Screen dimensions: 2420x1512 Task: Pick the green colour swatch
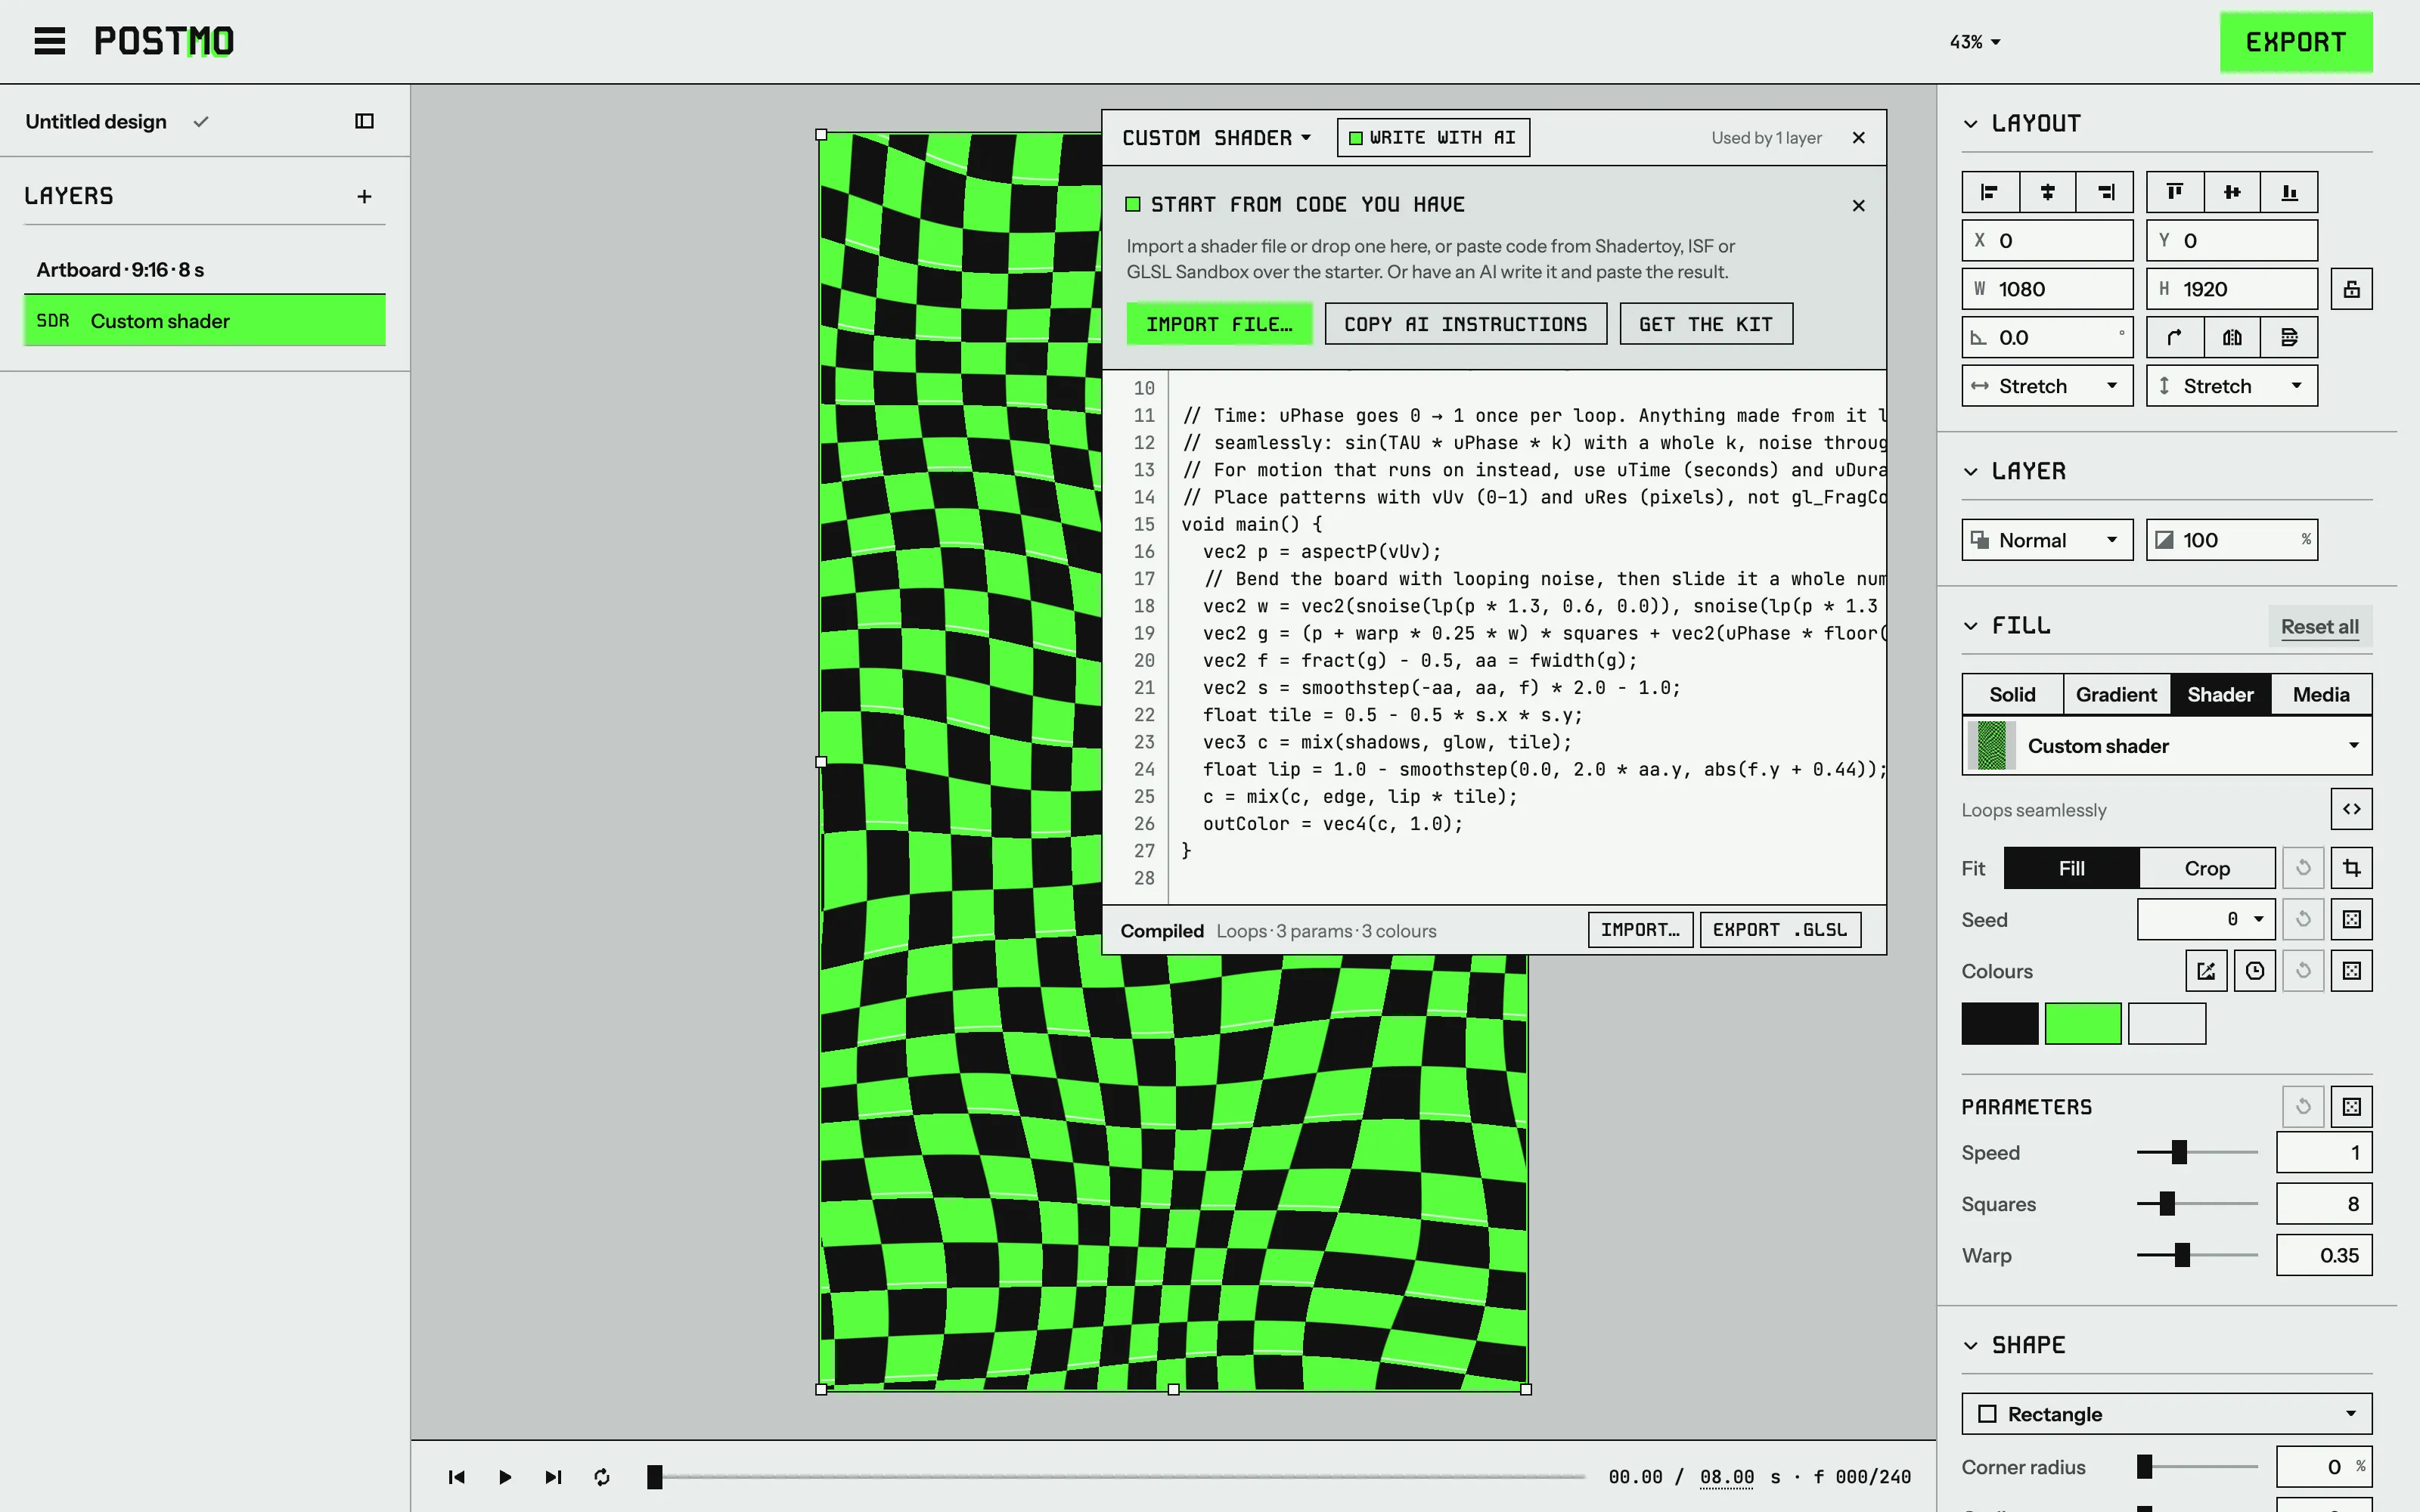click(2083, 1024)
